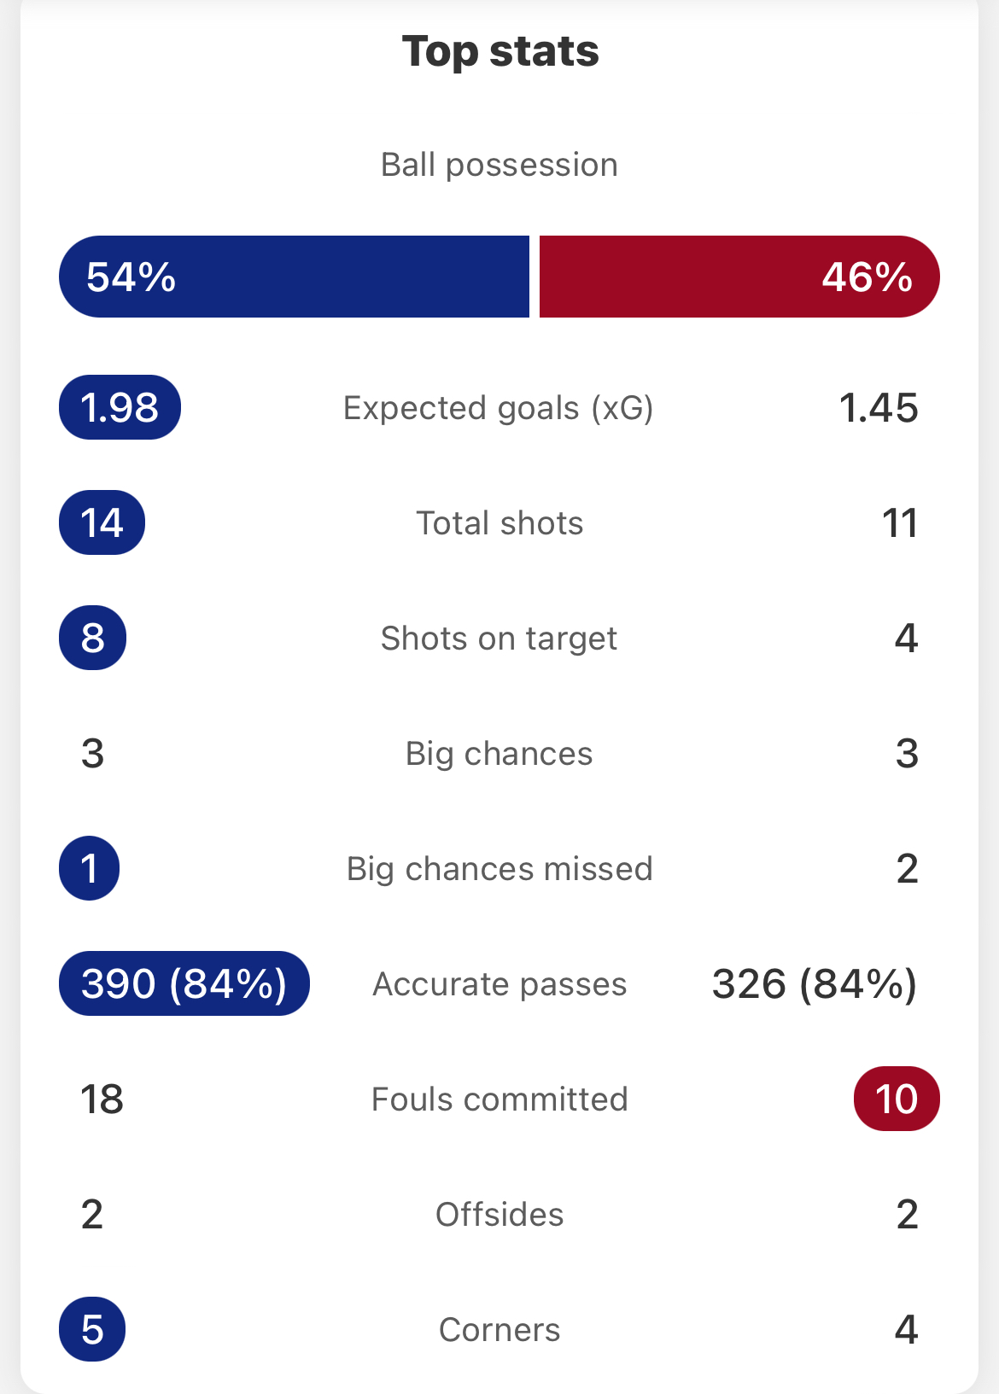The image size is (999, 1394).
Task: Click the 11 total shots value
Action: tap(900, 523)
